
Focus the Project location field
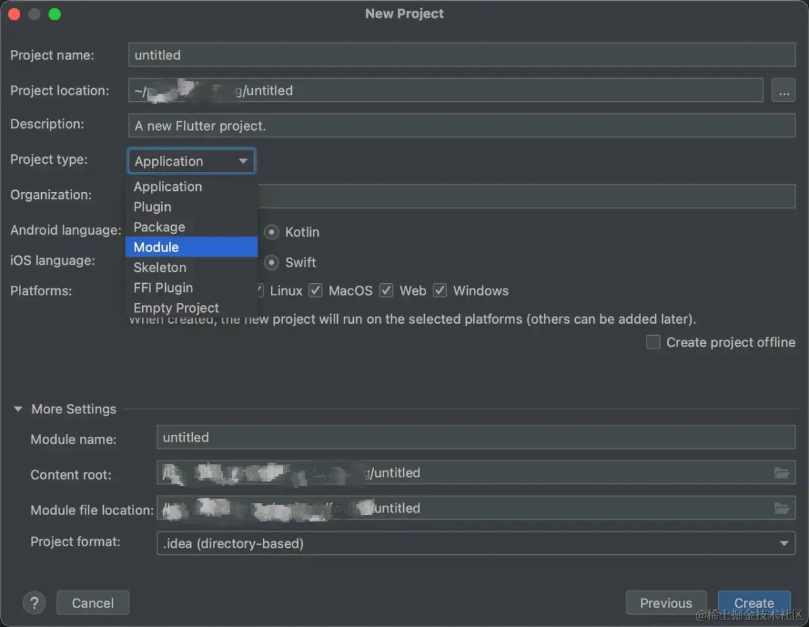tap(446, 90)
